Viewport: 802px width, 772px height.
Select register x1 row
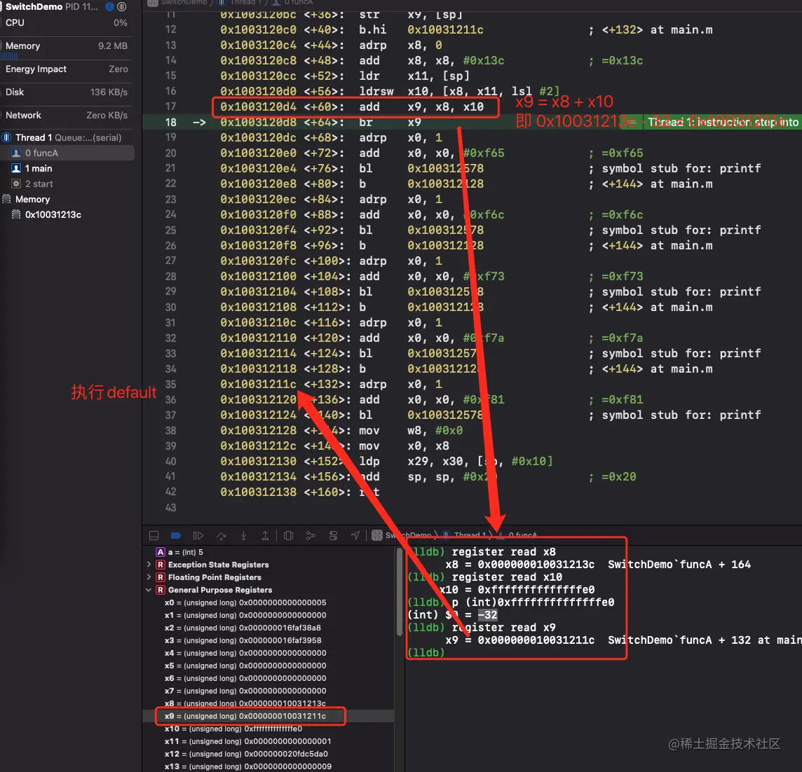tap(268, 615)
